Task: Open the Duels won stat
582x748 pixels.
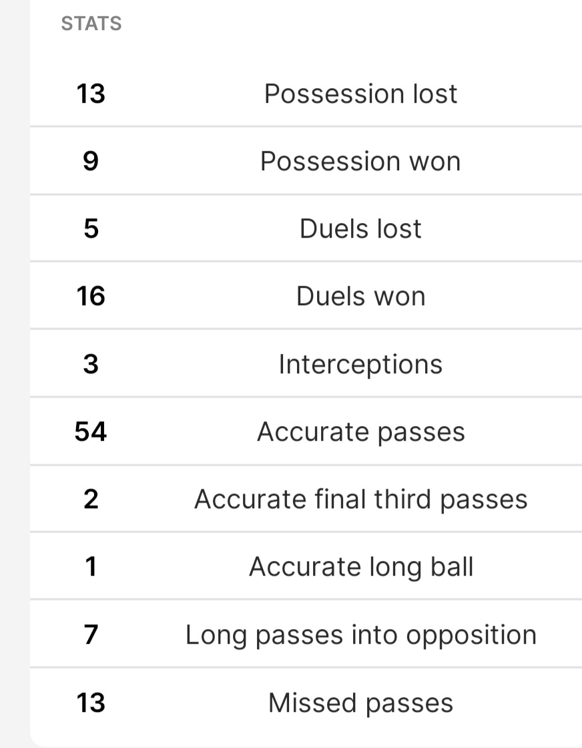Action: pyautogui.click(x=306, y=295)
